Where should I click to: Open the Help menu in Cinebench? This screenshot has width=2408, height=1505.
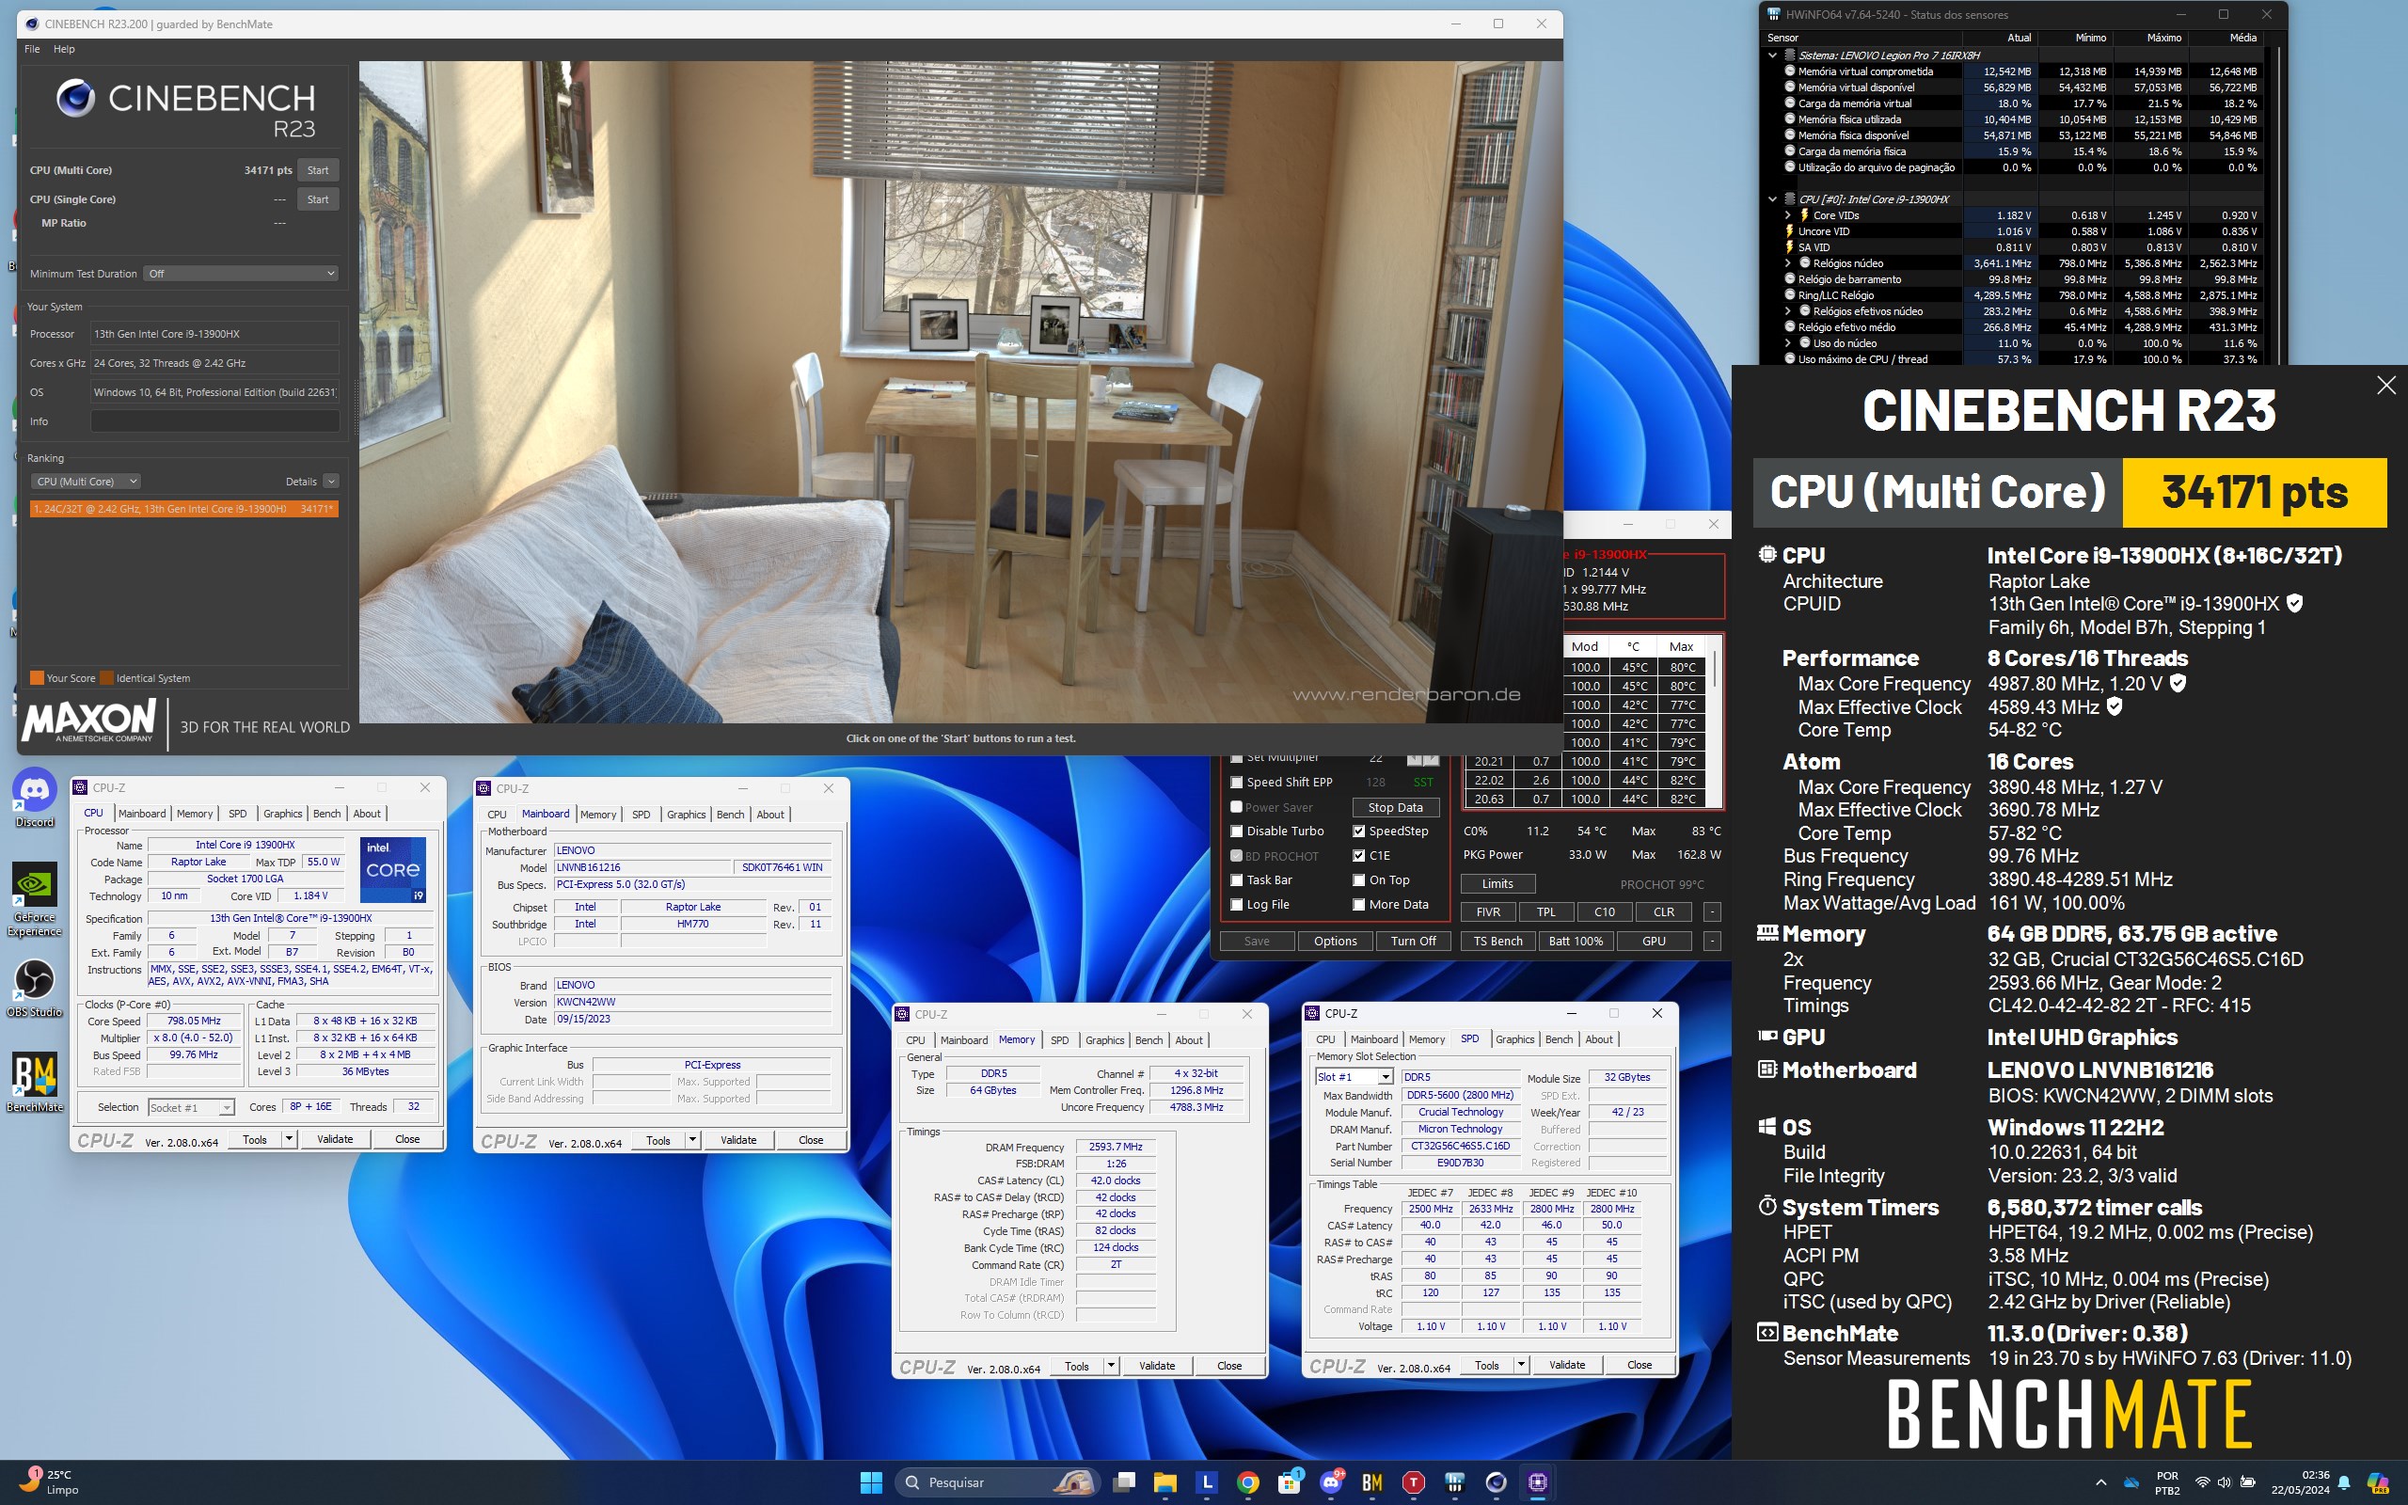click(64, 49)
